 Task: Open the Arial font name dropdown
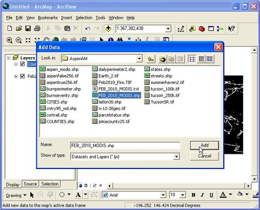click(x=163, y=195)
